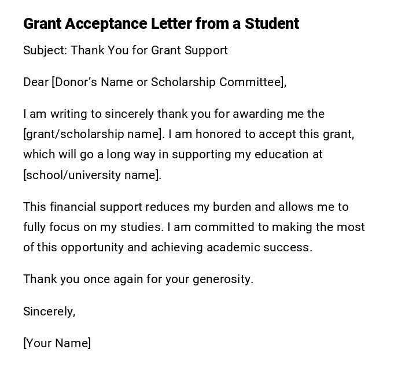
Task: Click the "Subject: Thank You for Grant Support" line
Action: 126,50
